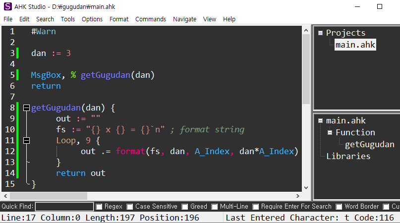Click the AHK Studio title bar icon
The width and height of the screenshot is (400, 223).
(6, 6)
